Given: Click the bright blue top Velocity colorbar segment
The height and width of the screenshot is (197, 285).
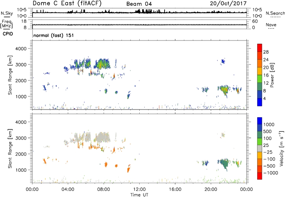Looking at the screenshot, I should [x=260, y=121].
